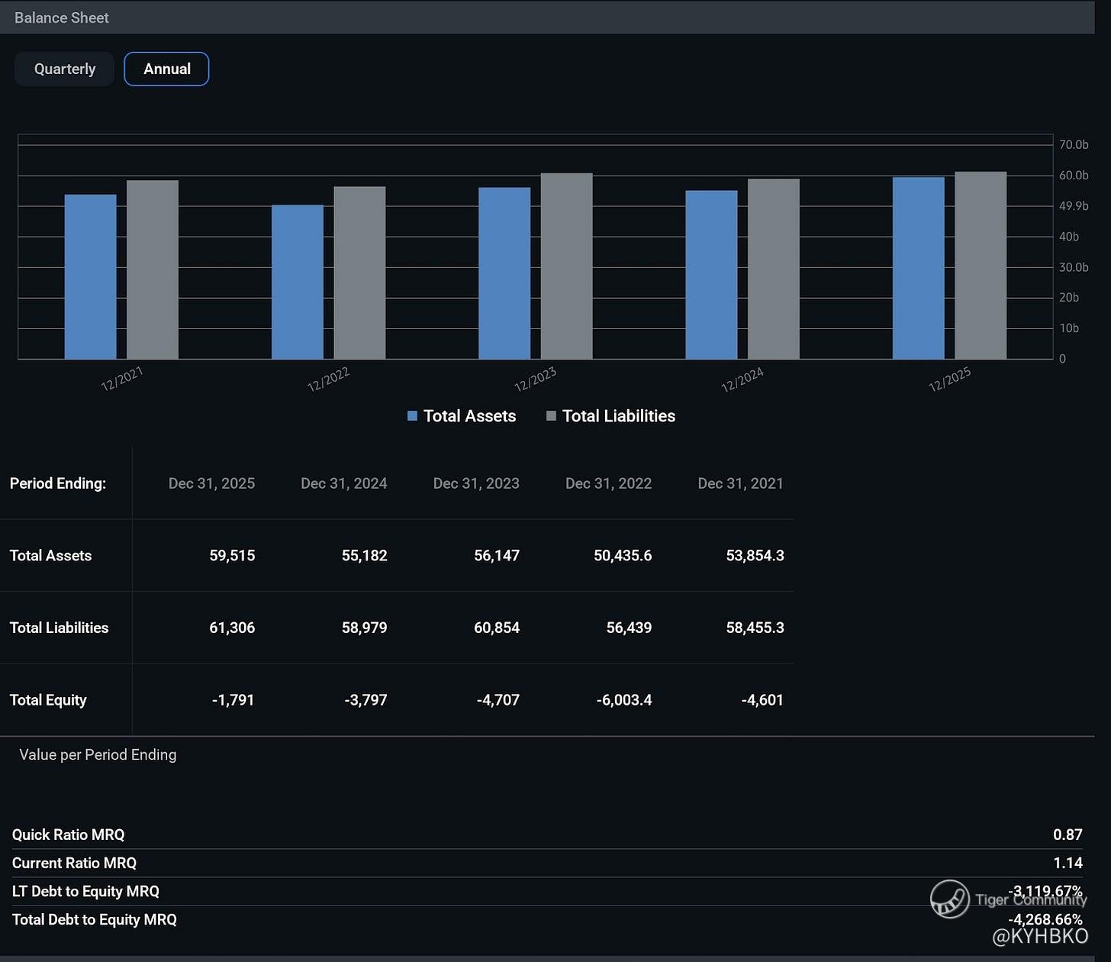
Task: Click the 12/2025 x-axis label
Action: click(949, 379)
